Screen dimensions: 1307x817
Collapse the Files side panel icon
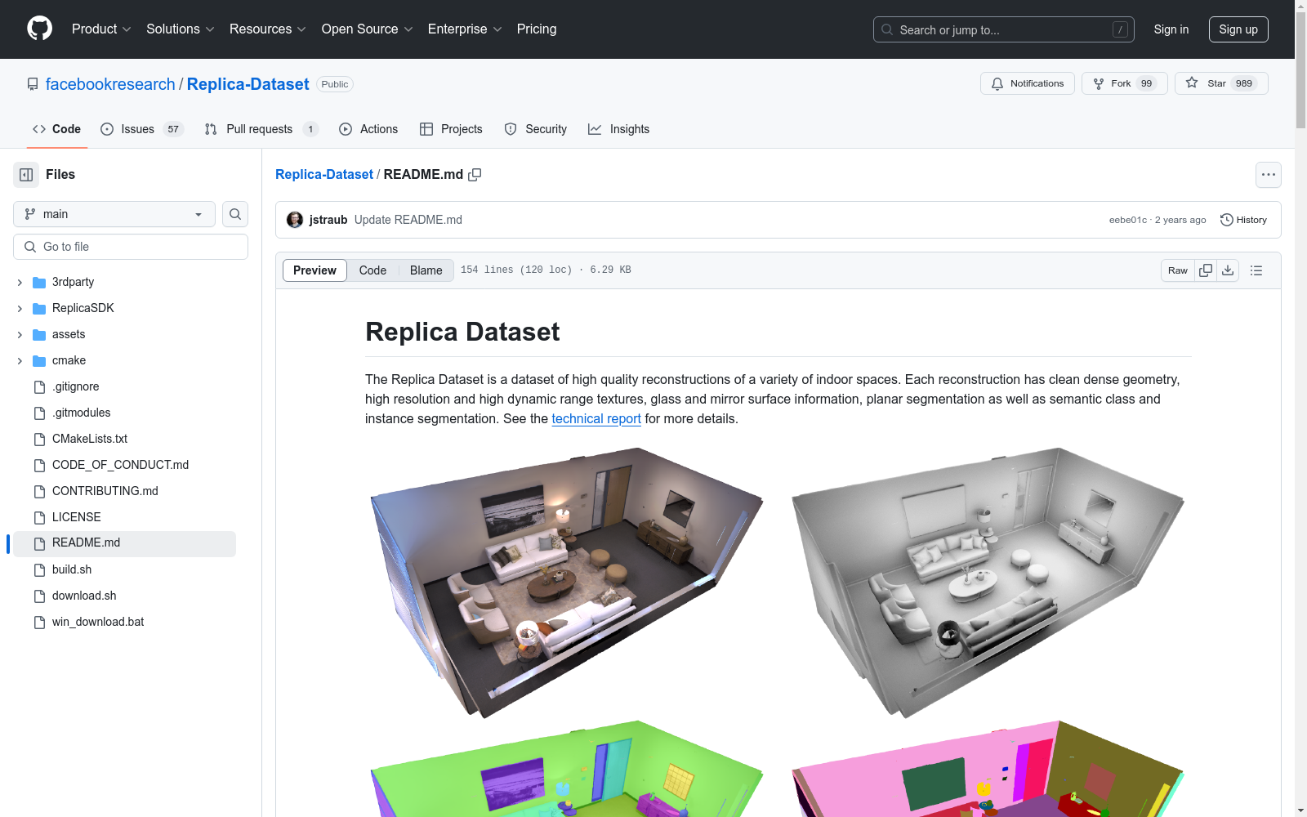click(25, 174)
